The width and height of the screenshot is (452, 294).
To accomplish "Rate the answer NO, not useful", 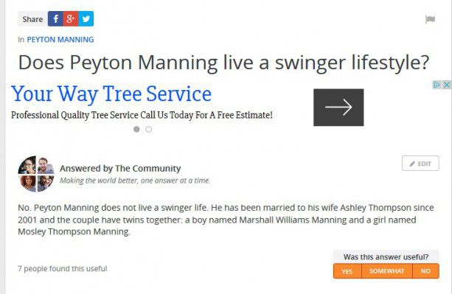I will pos(425,271).
